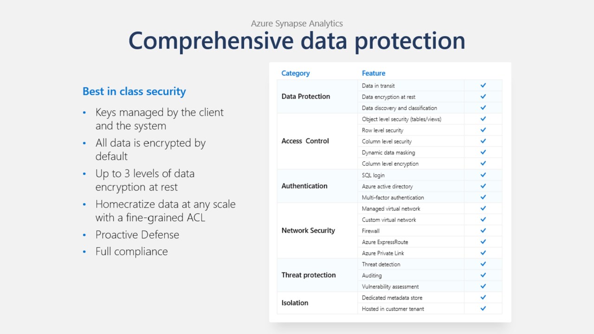Click the Multi-factor authentication checkmark

point(483,197)
